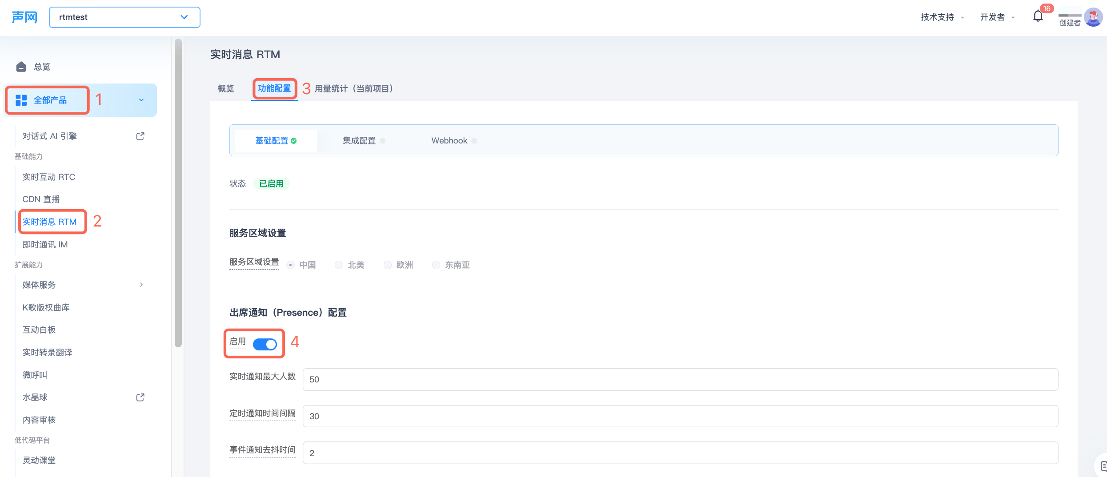
Task: Click the 总览 home icon
Action: click(21, 67)
